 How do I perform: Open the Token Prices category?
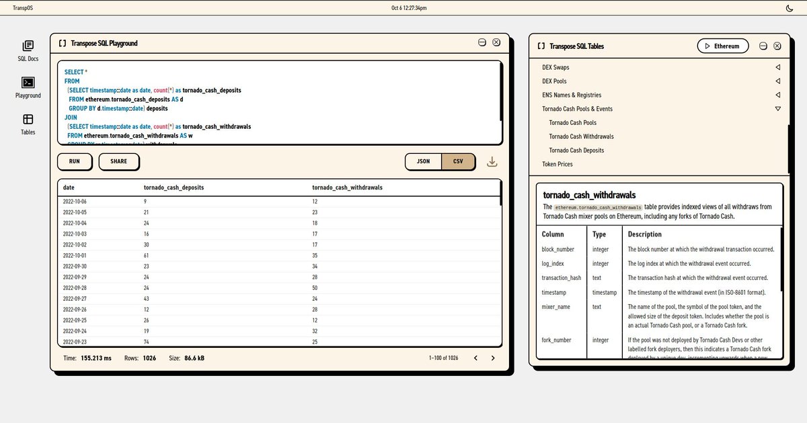tap(558, 164)
